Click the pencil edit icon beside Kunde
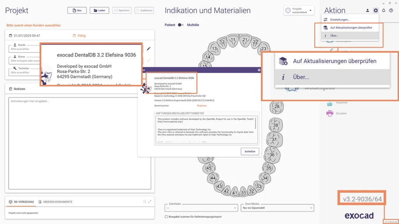Image resolution: width=399 pixels, height=224 pixels. [148, 49]
